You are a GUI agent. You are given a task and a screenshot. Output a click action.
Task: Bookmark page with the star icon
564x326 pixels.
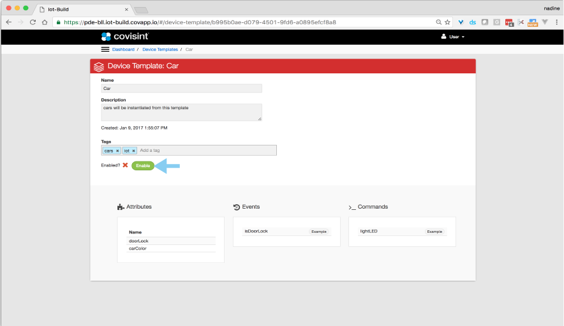coord(447,22)
